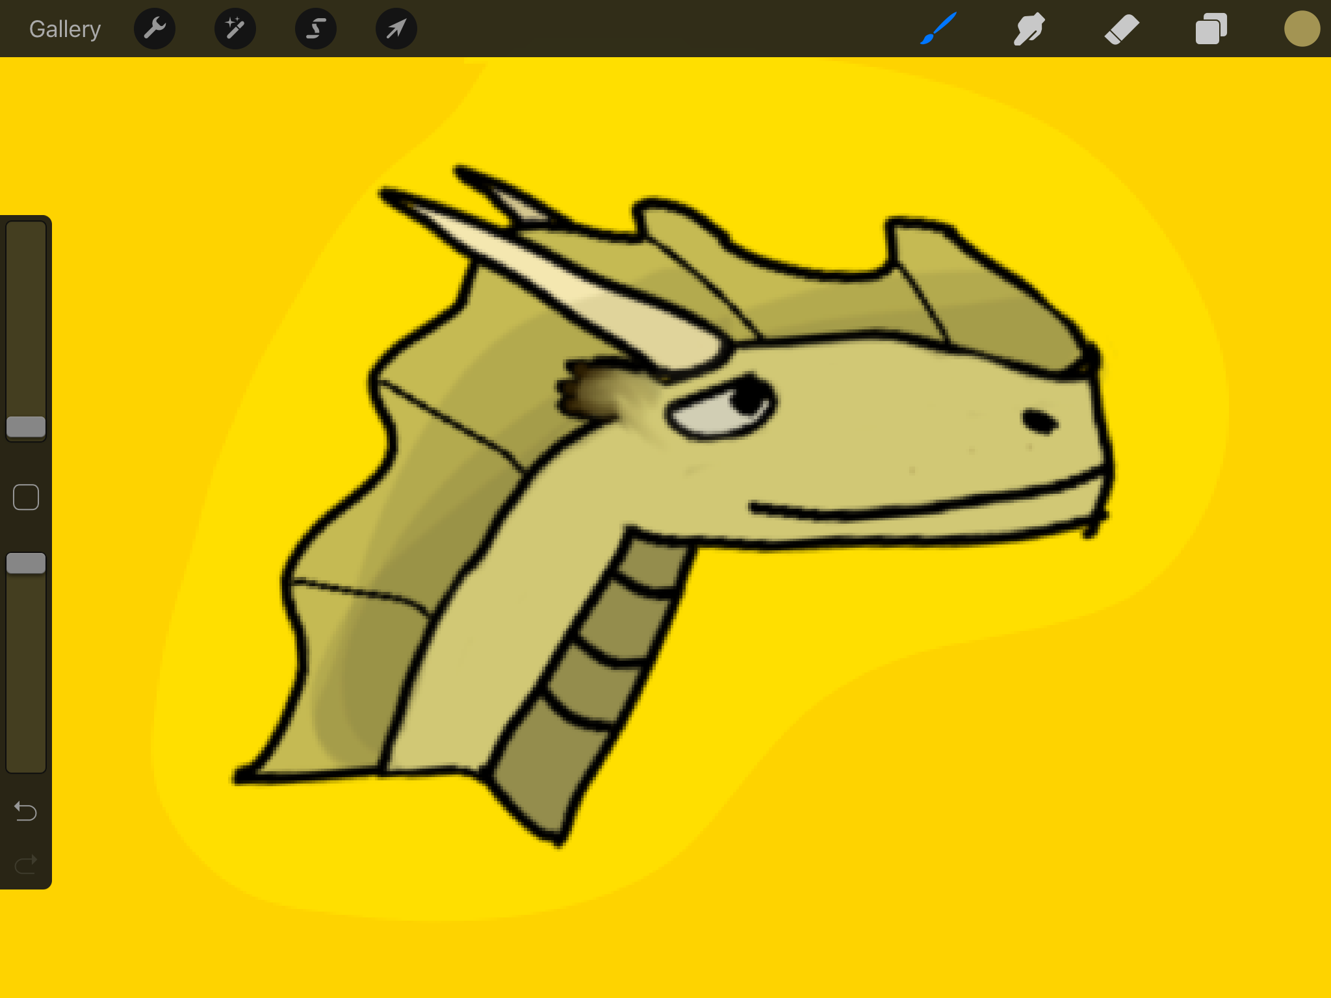Select the Eraser tool

pyautogui.click(x=1122, y=29)
